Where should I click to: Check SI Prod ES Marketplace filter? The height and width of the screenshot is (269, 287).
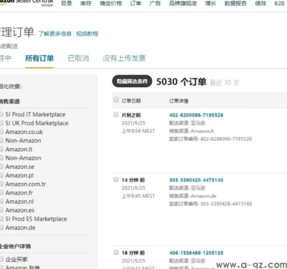click(1, 219)
